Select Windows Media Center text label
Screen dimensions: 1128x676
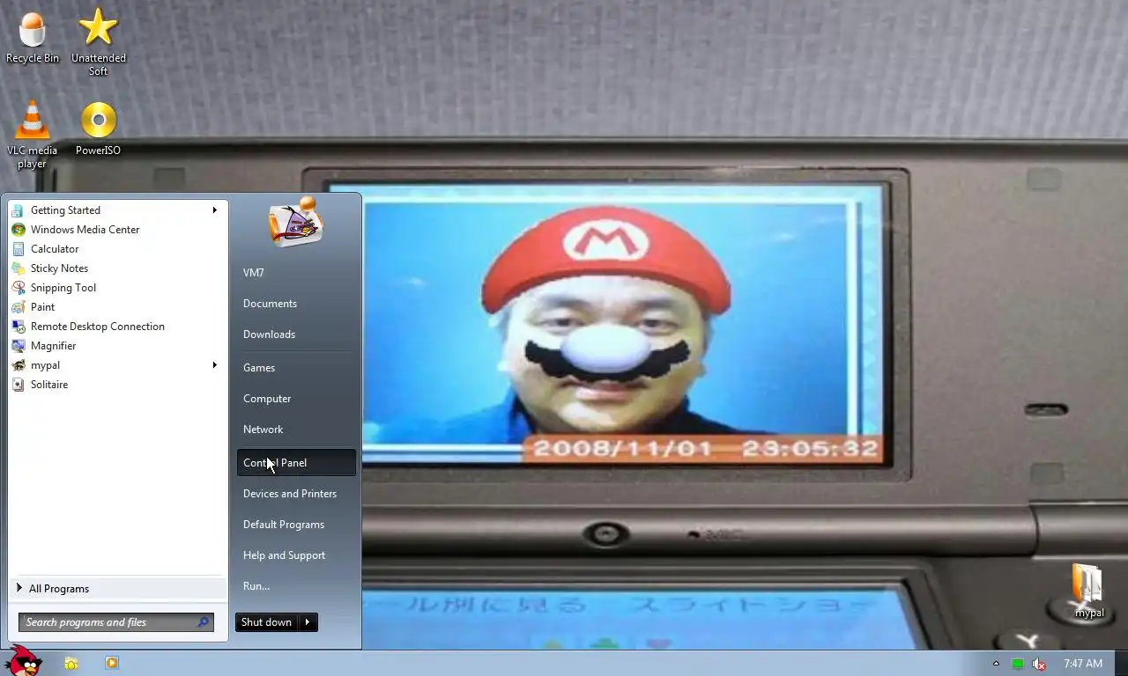[85, 230]
